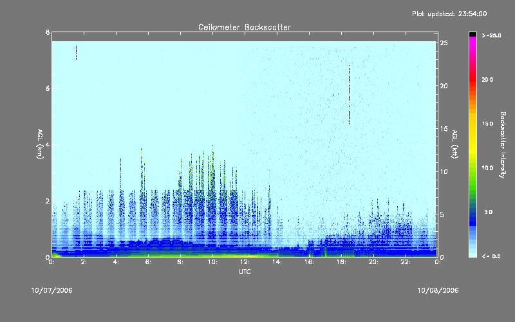Click the '12:' UTC hour tick label
The height and width of the screenshot is (322, 515).
coord(245,262)
